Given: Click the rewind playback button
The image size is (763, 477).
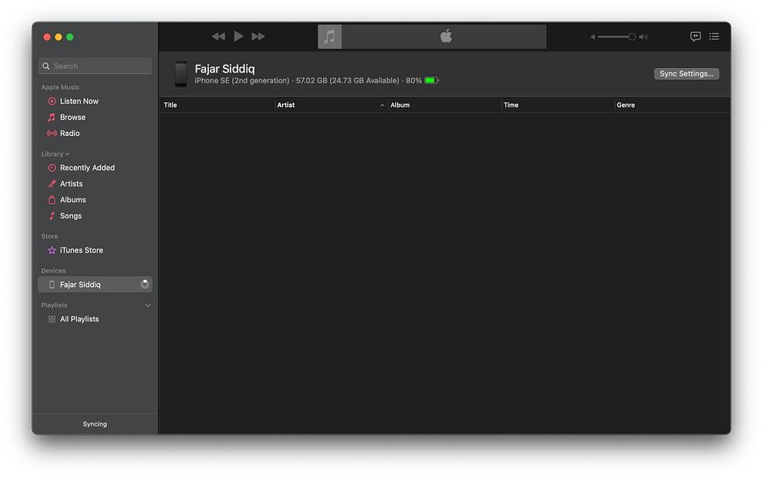Looking at the screenshot, I should [218, 37].
